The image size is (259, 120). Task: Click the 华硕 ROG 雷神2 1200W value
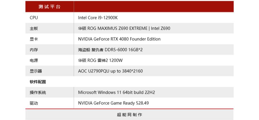[100, 60]
